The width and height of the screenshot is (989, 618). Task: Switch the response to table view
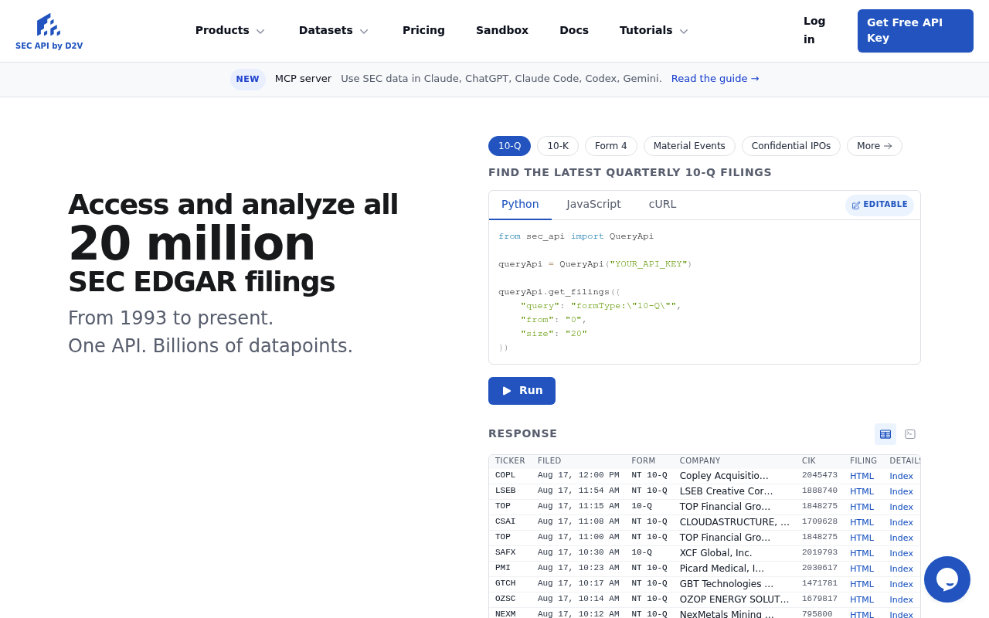coord(885,434)
